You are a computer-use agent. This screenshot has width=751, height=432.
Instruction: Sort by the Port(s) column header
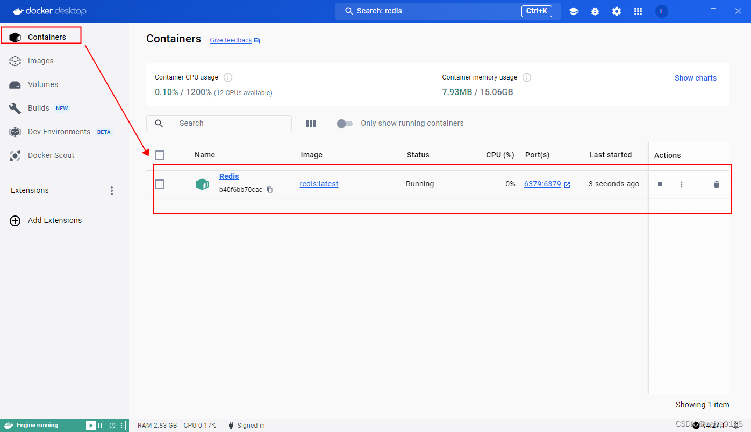tap(537, 155)
